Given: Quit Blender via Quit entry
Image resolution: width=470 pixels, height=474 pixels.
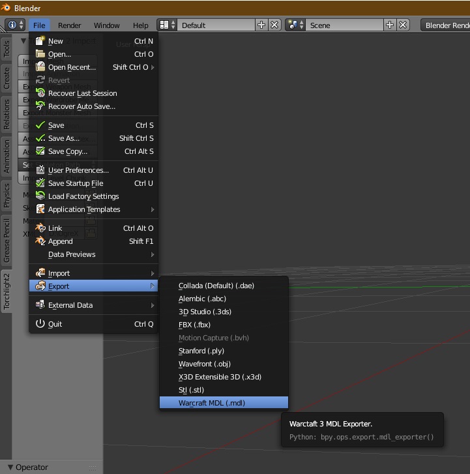Looking at the screenshot, I should tap(94, 324).
